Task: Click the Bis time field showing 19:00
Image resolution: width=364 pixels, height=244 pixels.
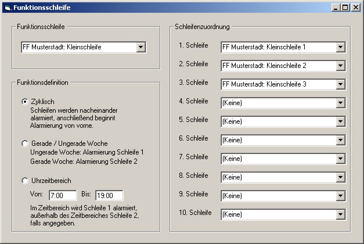Action: tap(109, 195)
